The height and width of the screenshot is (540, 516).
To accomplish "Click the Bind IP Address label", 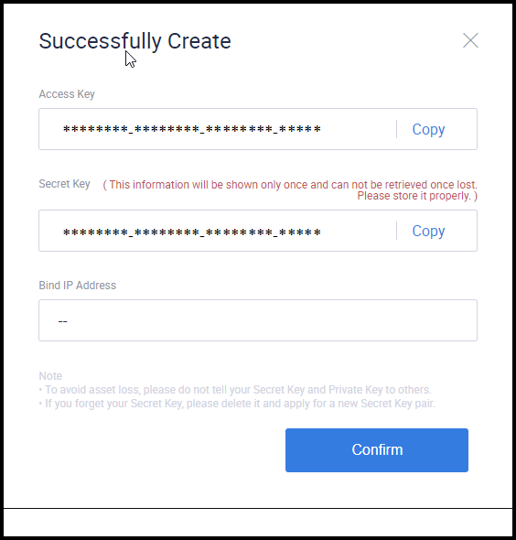I will [x=78, y=286].
